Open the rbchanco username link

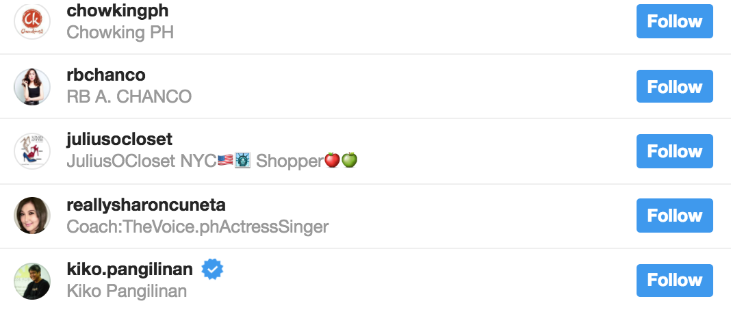click(x=106, y=75)
